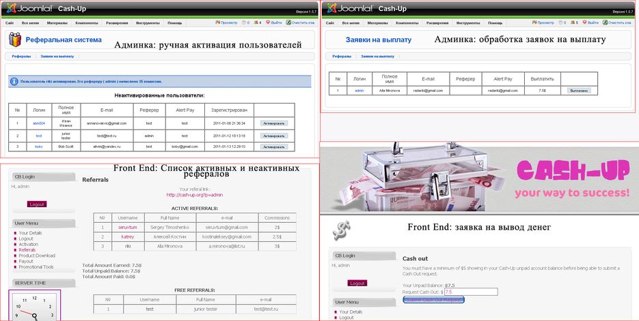The width and height of the screenshot is (639, 321).
Task: Click the Очистить кэш icon in the payout requests panel
Action: tap(605, 22)
